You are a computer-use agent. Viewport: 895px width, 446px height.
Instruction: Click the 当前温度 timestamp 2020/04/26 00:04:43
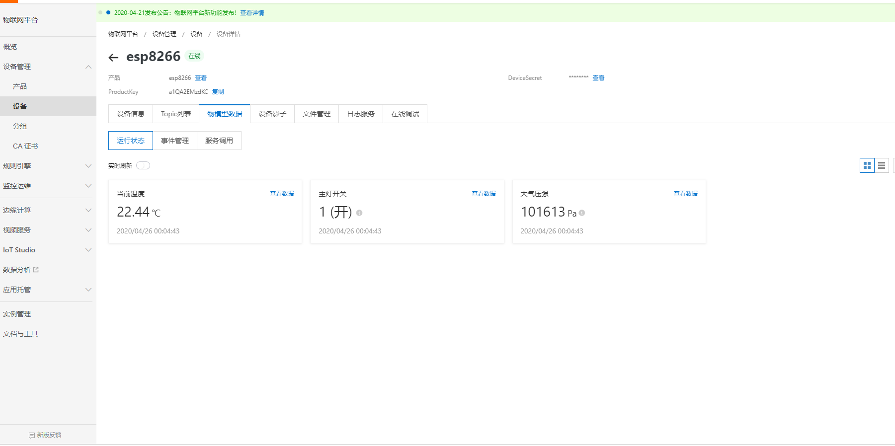coord(148,231)
